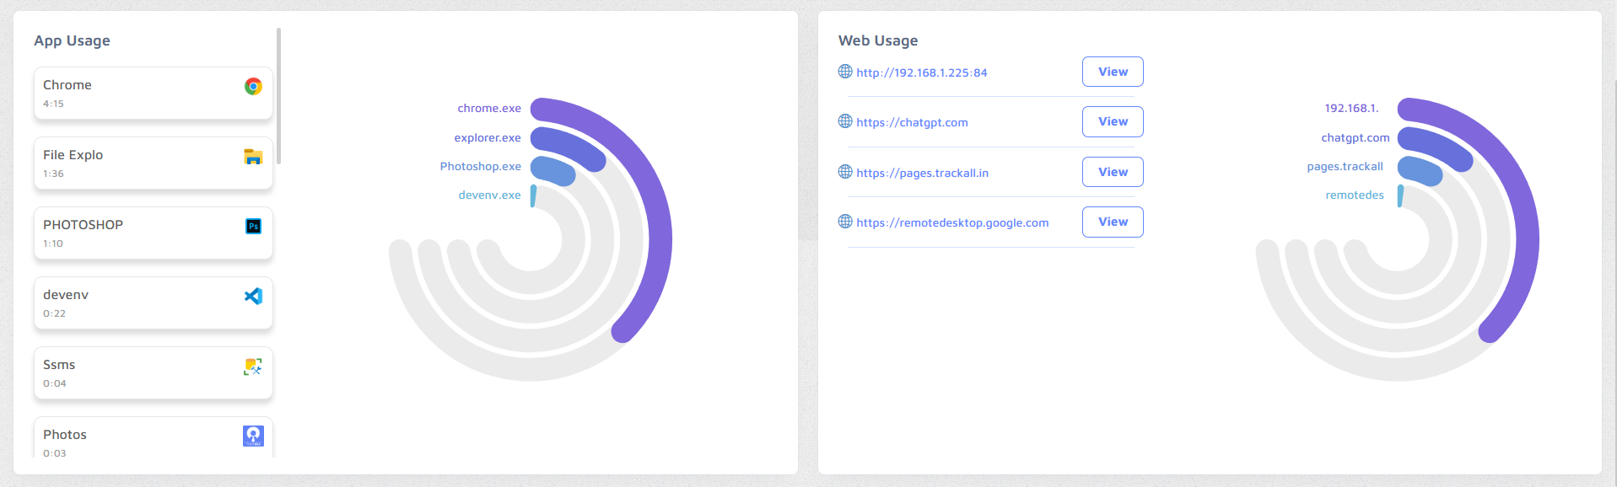Select the Photoshop.exe chart legend label
This screenshot has width=1617, height=487.
[480, 166]
